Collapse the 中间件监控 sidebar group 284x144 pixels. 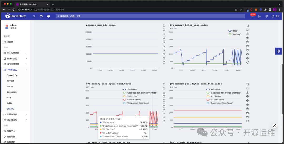(16, 70)
